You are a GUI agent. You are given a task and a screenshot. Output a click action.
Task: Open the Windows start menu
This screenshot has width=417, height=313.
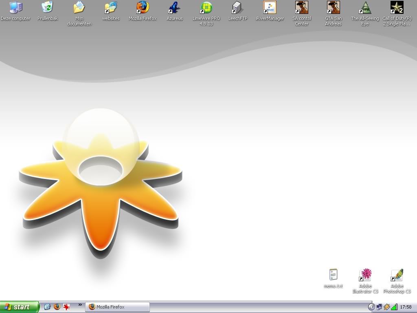[19, 307]
